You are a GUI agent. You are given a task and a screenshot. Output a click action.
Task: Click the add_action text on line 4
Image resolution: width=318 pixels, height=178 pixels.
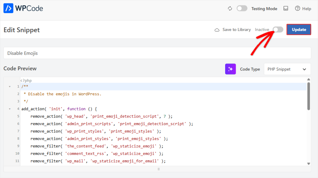(x=33, y=109)
